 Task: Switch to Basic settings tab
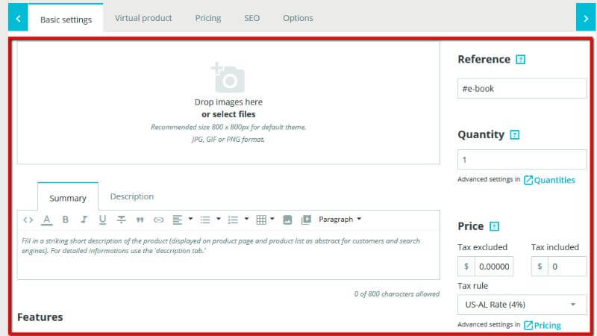(x=66, y=19)
